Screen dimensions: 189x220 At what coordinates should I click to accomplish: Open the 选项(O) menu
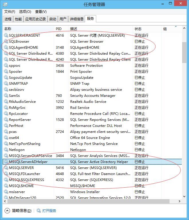pos(25,12)
